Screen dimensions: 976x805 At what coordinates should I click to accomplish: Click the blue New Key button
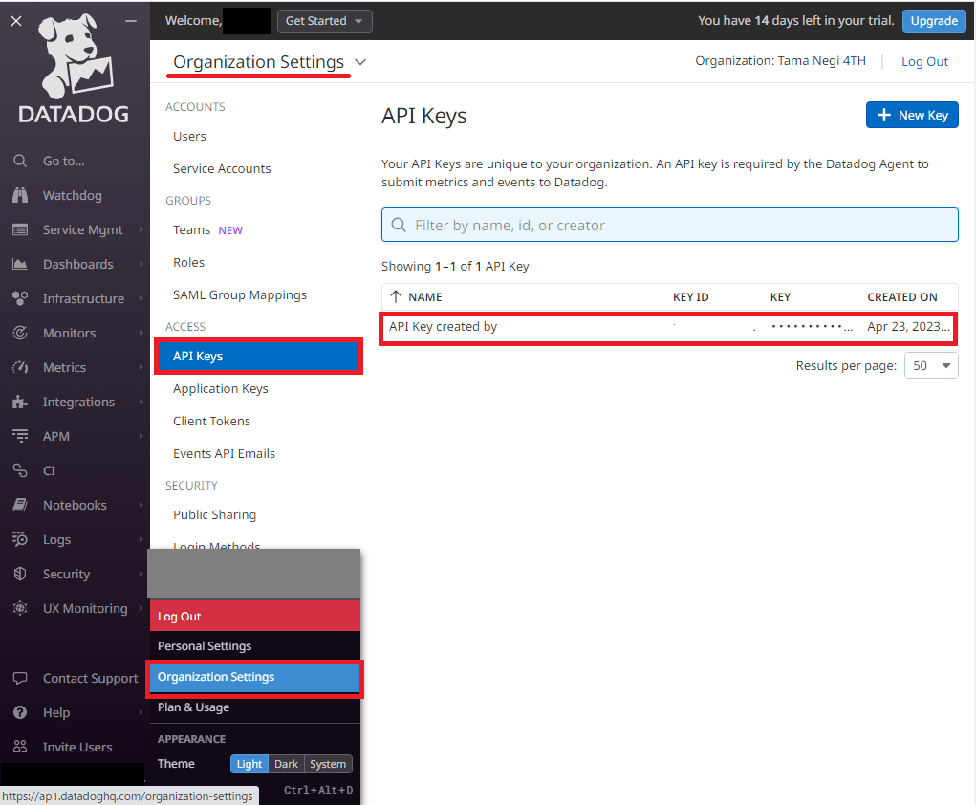coord(912,115)
